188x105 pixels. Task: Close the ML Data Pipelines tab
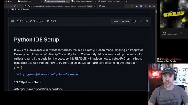coord(122,1)
